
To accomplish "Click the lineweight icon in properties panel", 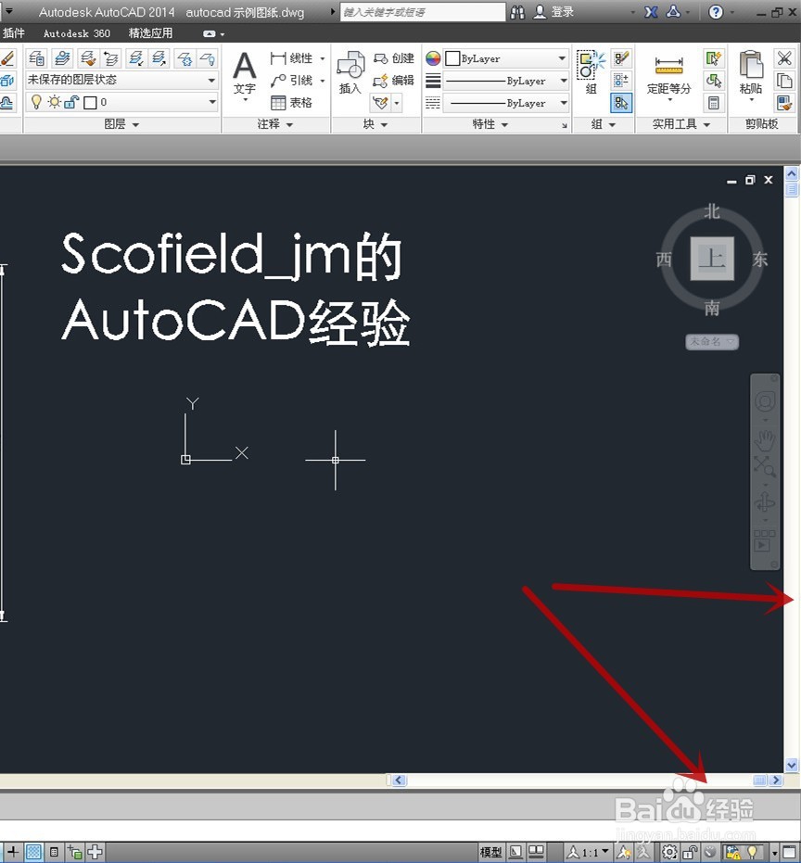I will pos(433,81).
